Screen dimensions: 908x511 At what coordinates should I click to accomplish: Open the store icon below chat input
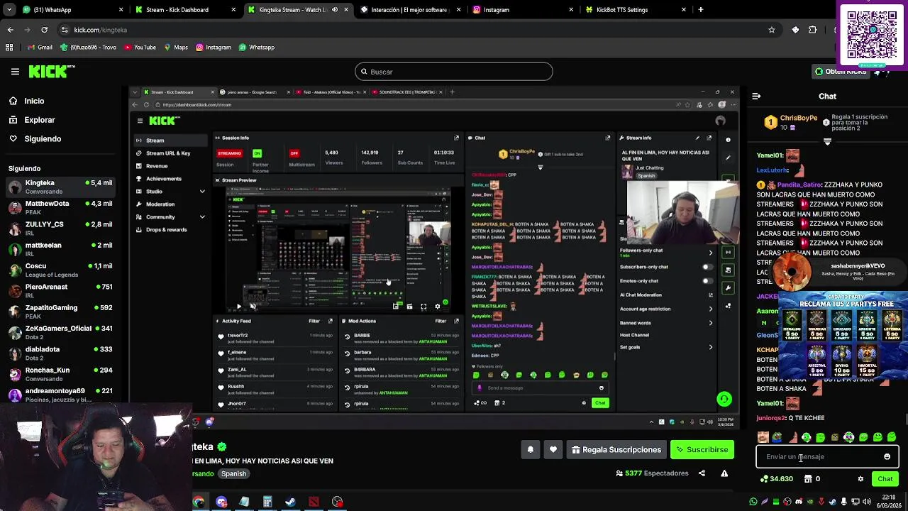808,479
